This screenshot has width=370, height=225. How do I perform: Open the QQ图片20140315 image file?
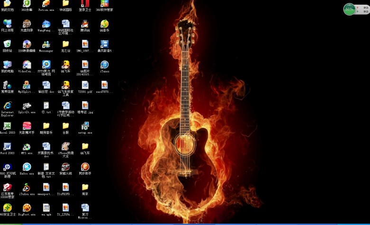coord(85,64)
